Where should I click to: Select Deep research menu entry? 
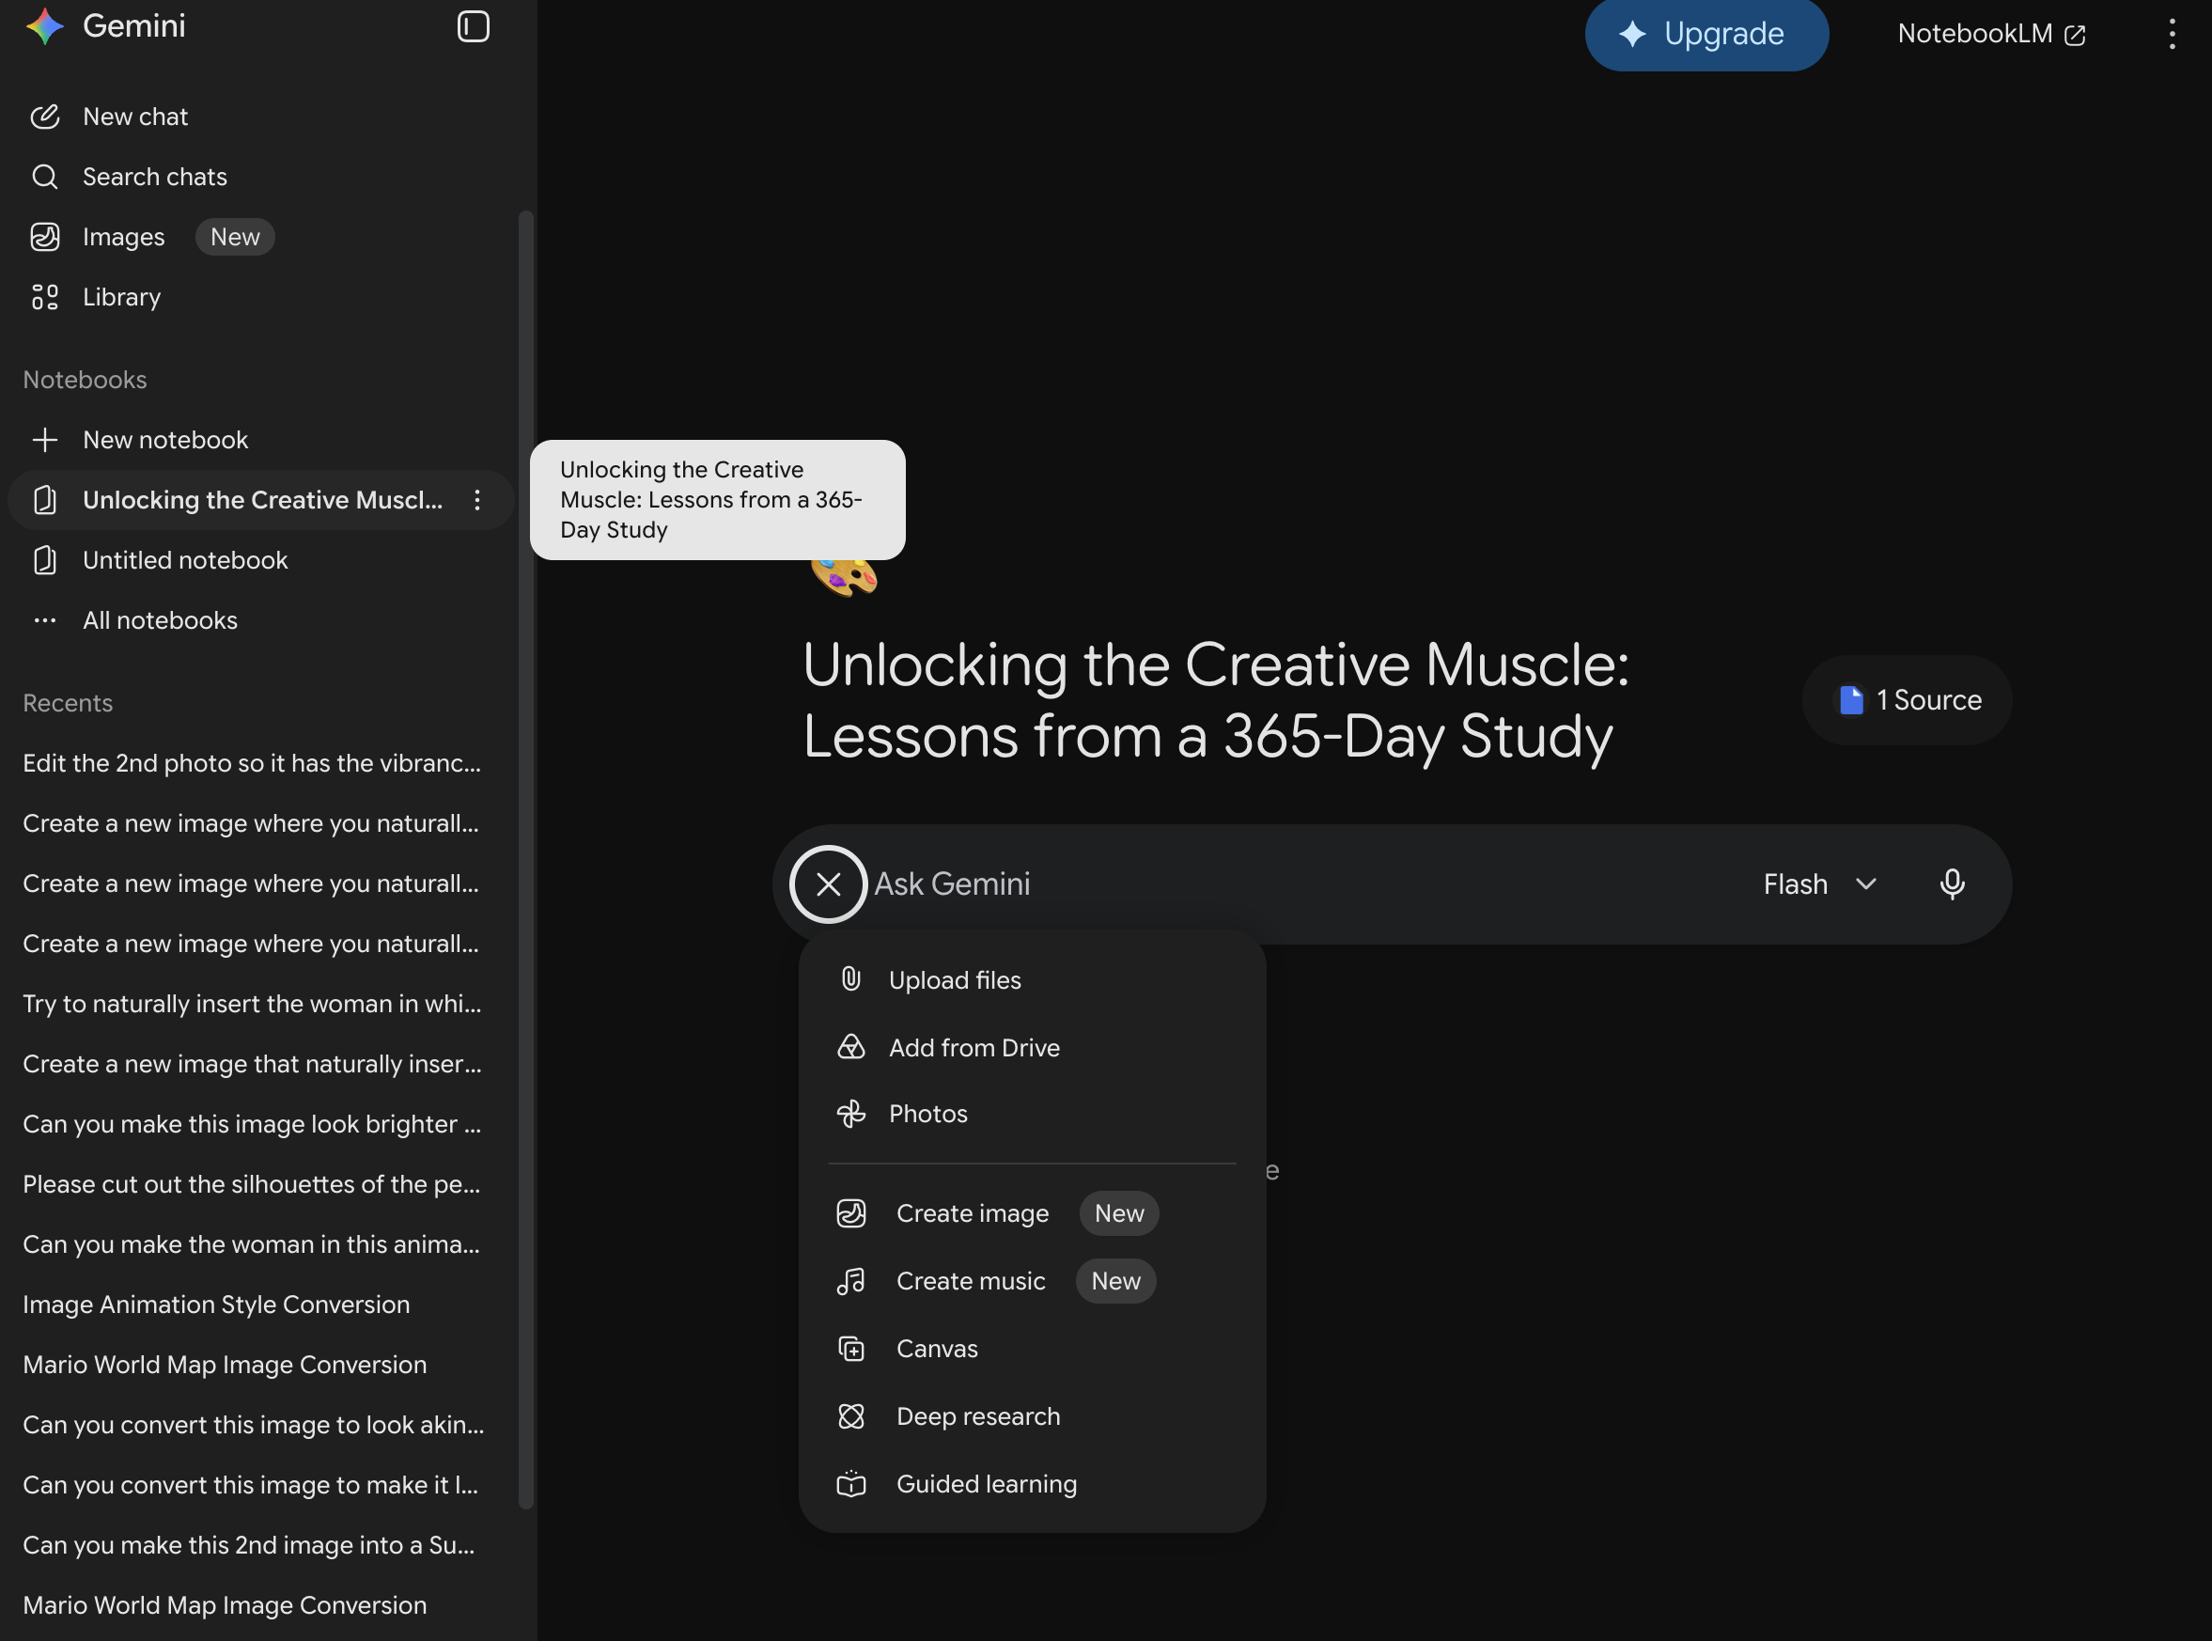coord(1032,1415)
